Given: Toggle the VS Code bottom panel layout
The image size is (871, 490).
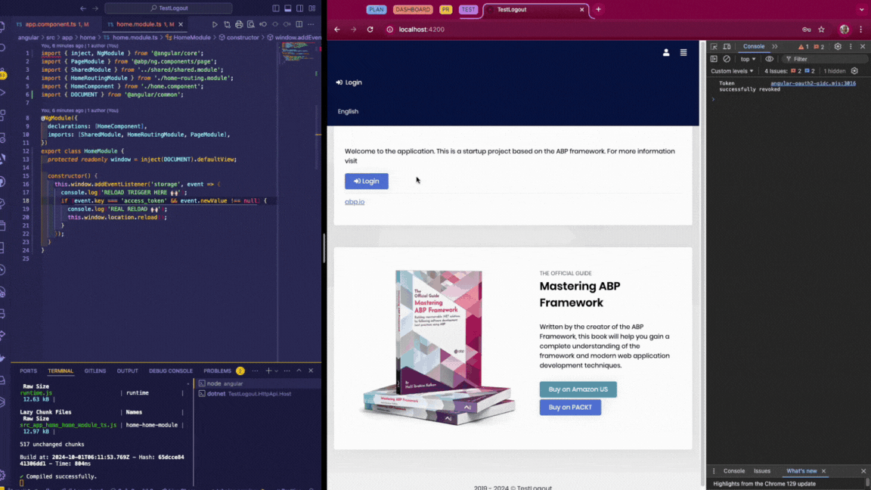Looking at the screenshot, I should click(x=287, y=8).
